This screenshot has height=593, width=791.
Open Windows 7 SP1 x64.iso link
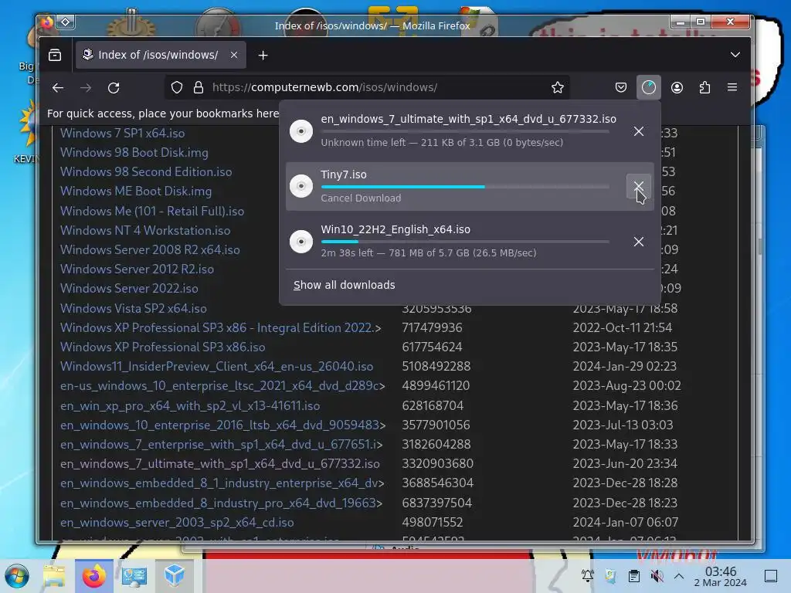click(x=123, y=133)
